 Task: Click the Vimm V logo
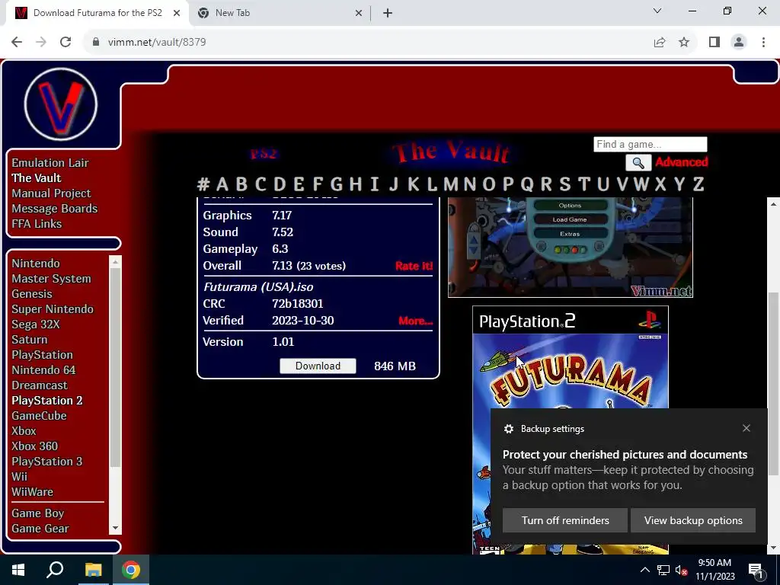tap(61, 104)
